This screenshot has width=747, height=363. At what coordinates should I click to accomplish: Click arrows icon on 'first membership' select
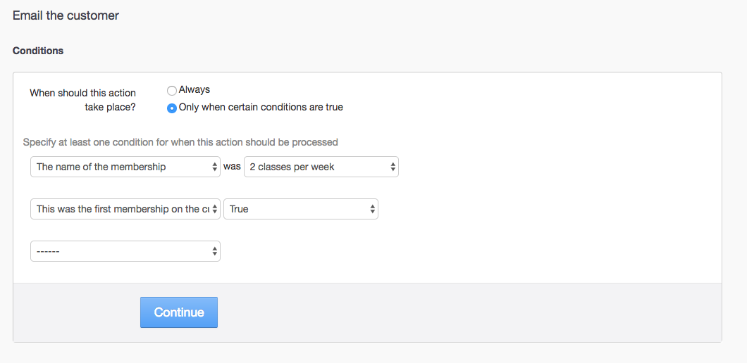[215, 209]
